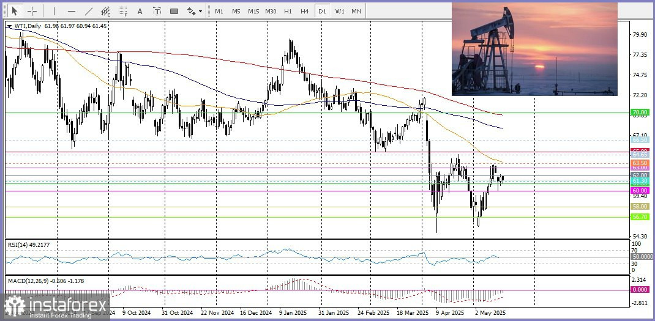Click the olive 58.00 price label
The width and height of the screenshot is (655, 321).
[640, 206]
